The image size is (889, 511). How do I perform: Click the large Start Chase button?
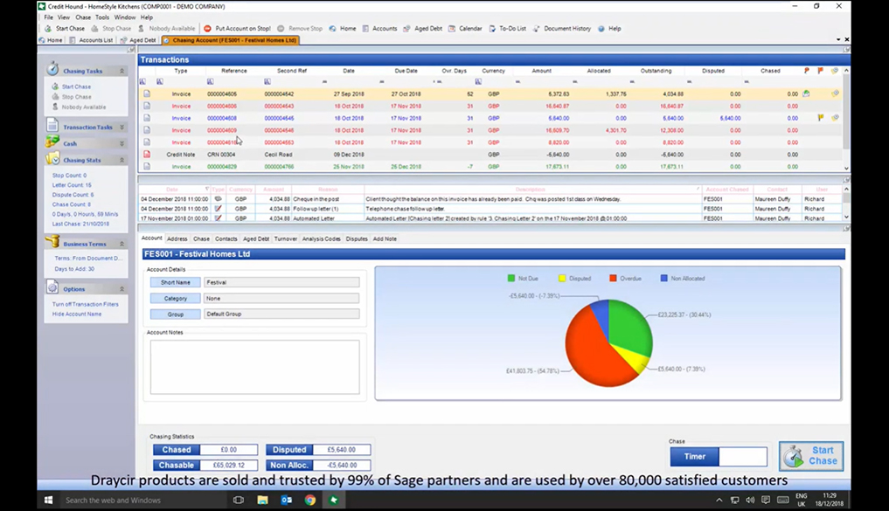[x=811, y=456]
